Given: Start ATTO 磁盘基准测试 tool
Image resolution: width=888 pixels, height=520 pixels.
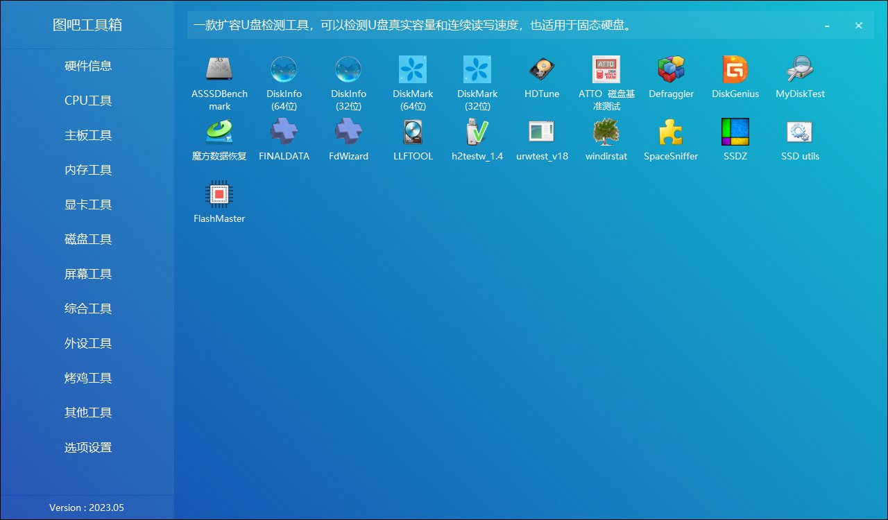Looking at the screenshot, I should [x=606, y=69].
